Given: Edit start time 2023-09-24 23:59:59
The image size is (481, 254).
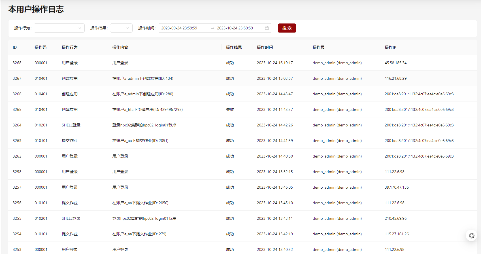Looking at the screenshot, I should [179, 28].
